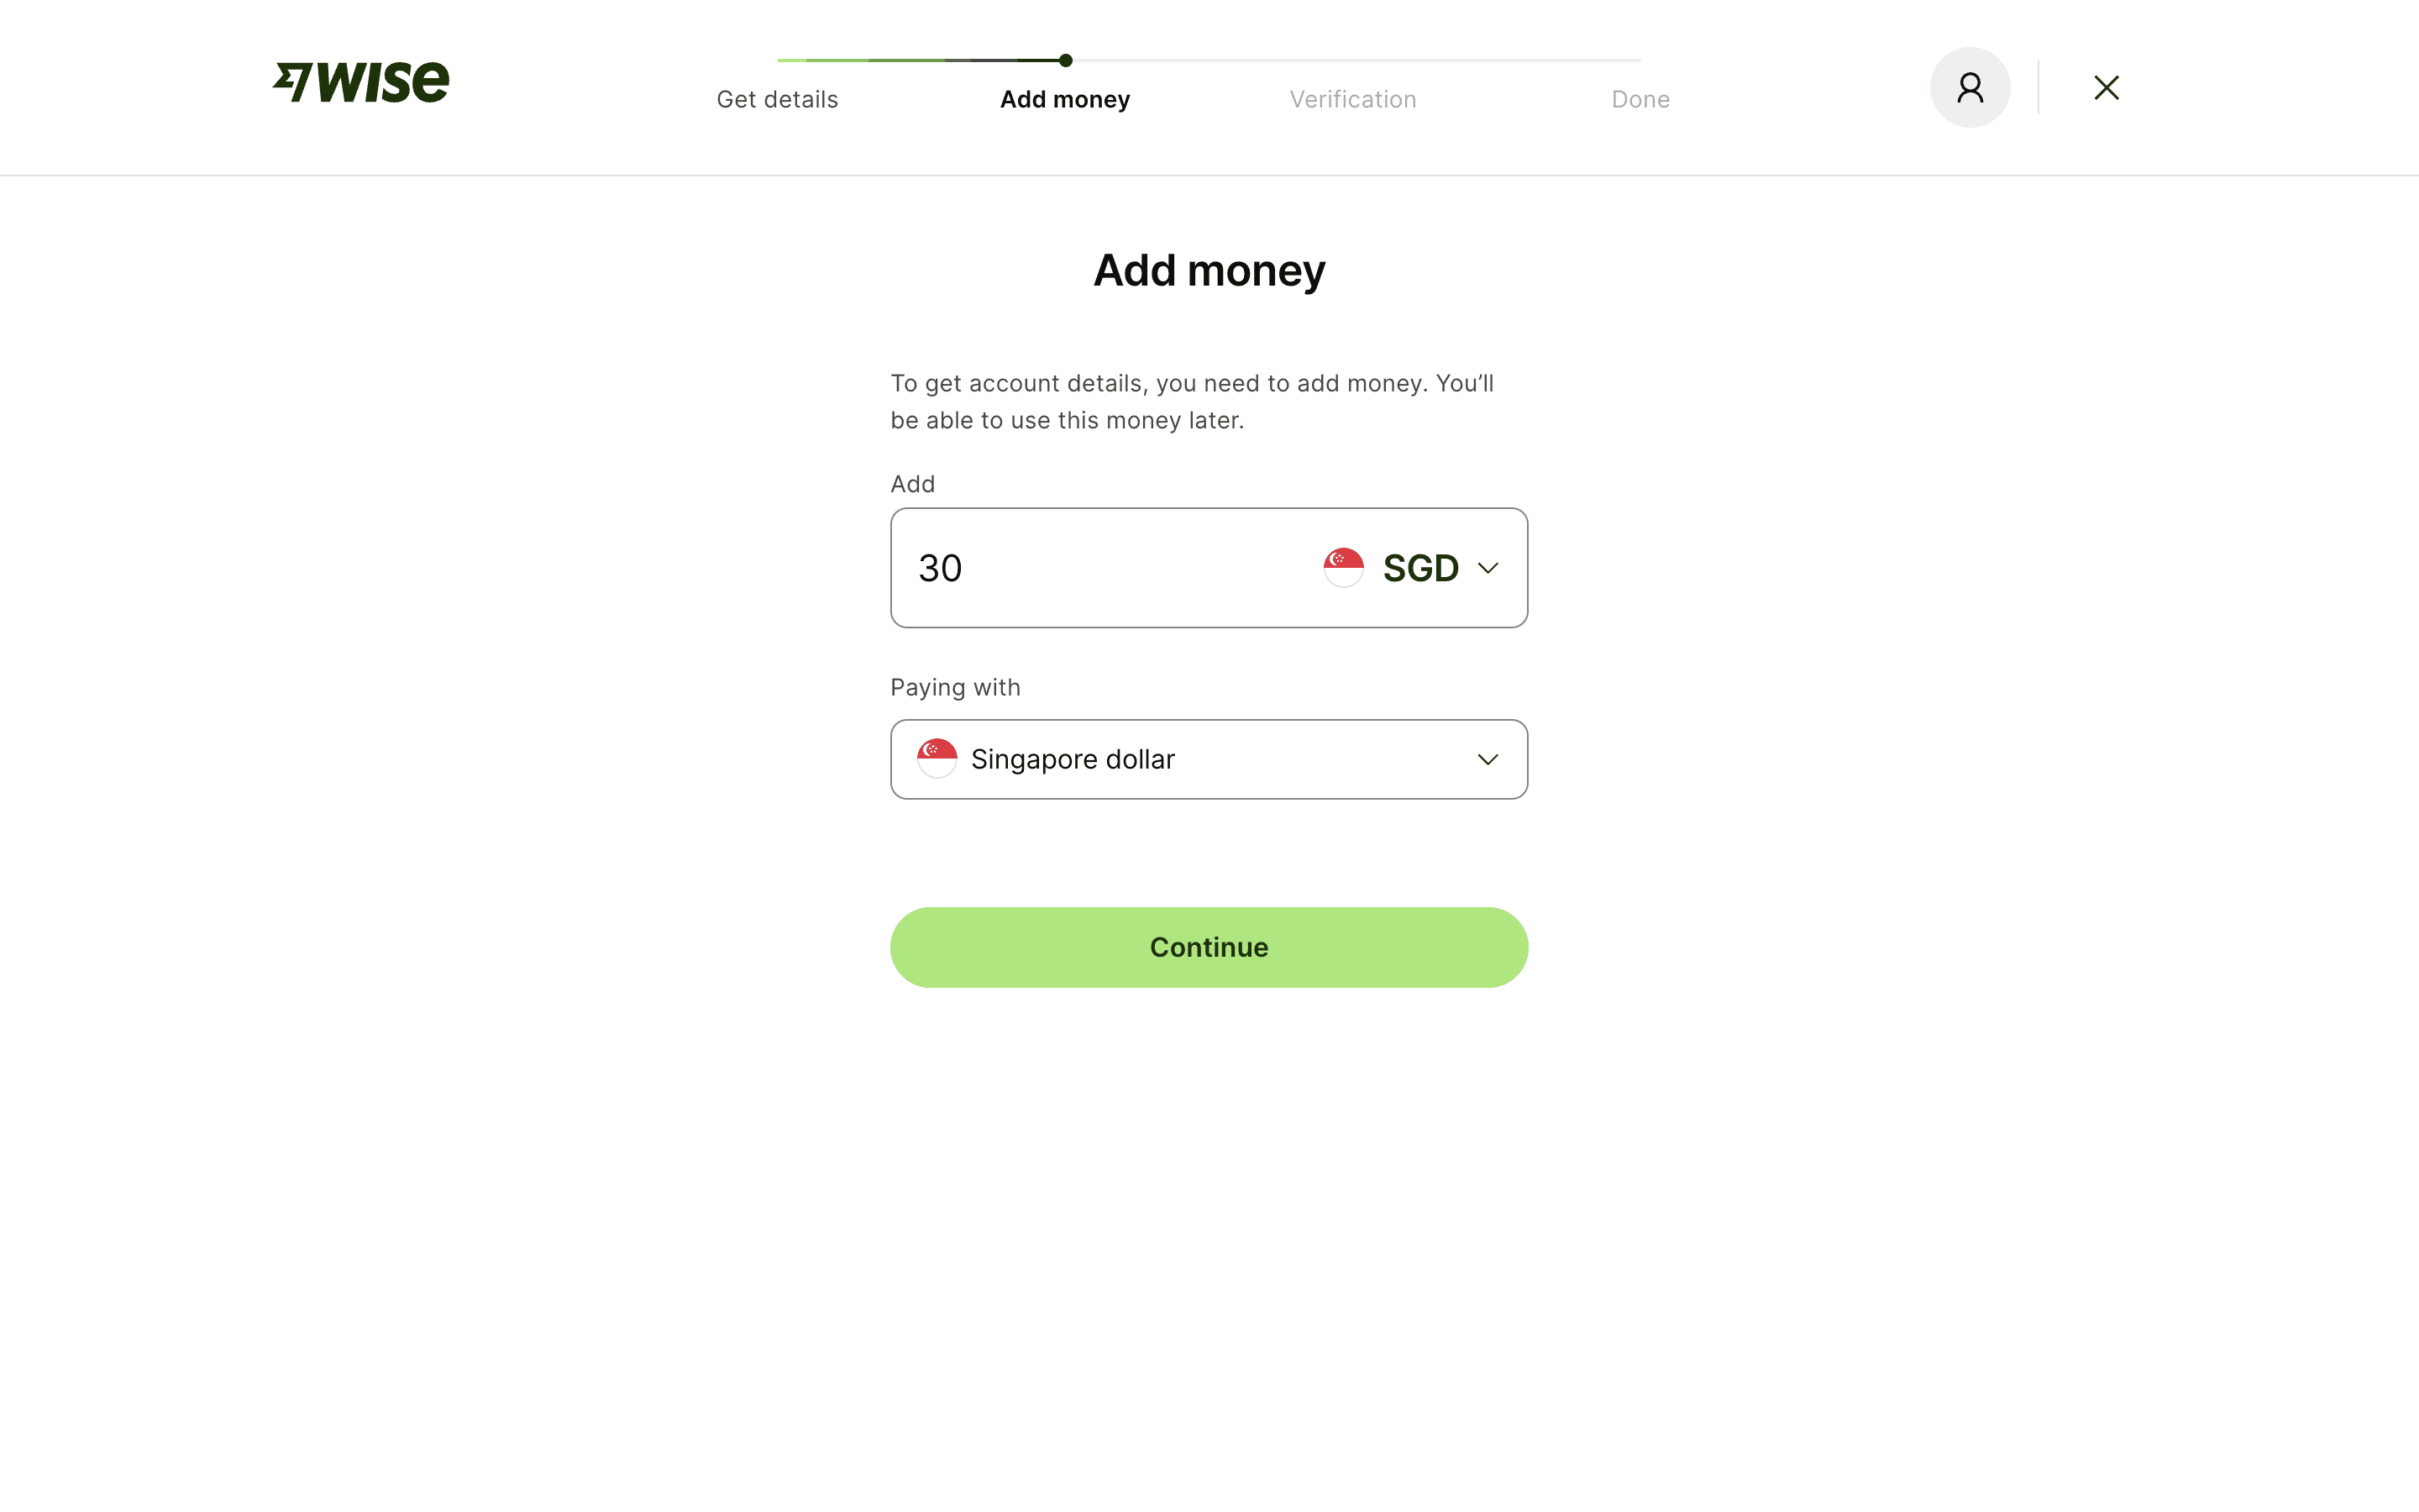Click the "Add" label above amount
Viewport: 2419px width, 1512px height.
913,484
